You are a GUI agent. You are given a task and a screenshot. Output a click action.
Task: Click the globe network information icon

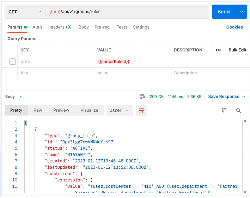coord(142,97)
